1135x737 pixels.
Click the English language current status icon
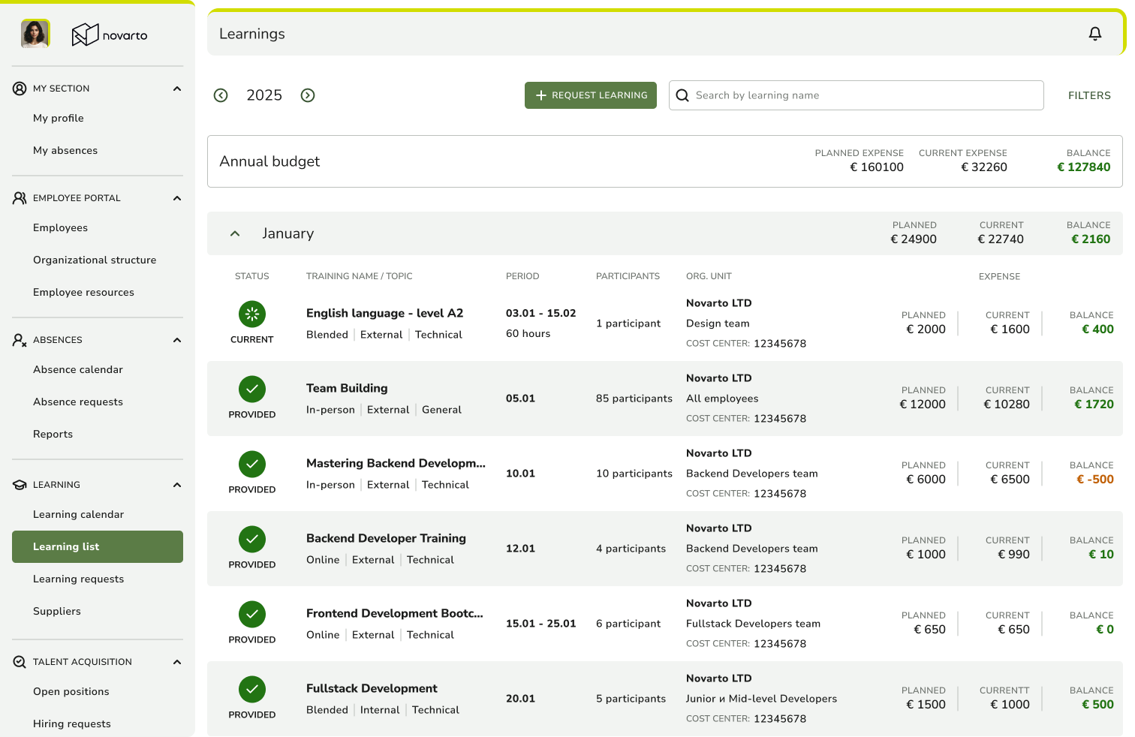[x=252, y=314]
